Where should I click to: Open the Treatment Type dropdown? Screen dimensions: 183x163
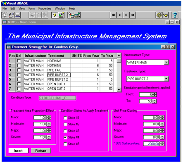166,79
